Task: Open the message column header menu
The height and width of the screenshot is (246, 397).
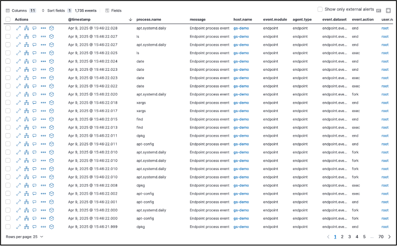Action: 198,19
